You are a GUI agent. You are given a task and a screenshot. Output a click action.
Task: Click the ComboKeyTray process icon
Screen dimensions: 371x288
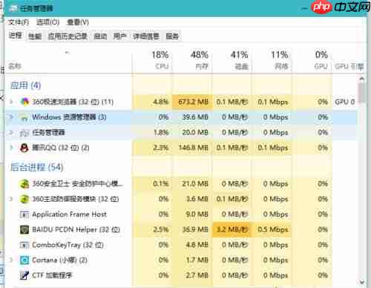click(x=24, y=245)
